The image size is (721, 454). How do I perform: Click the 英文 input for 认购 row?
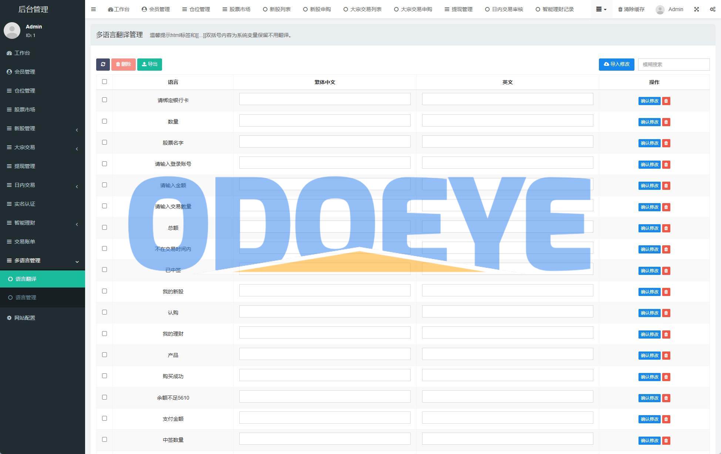coord(508,312)
